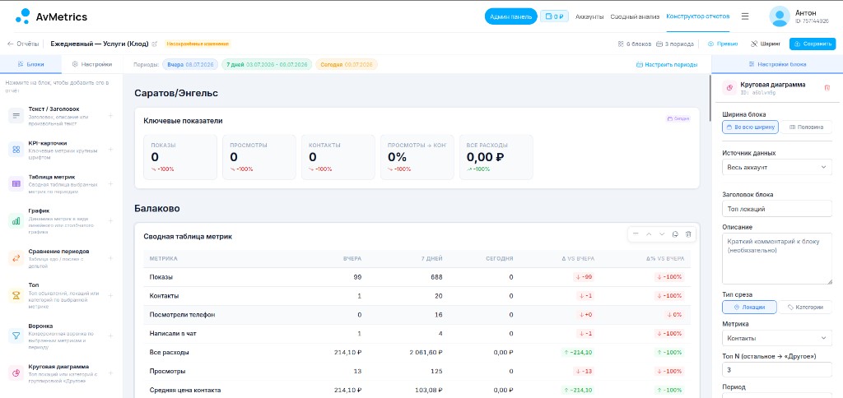Screen dimensions: 843x398
Task: Go back to Отчёты list
Action: click(23, 44)
